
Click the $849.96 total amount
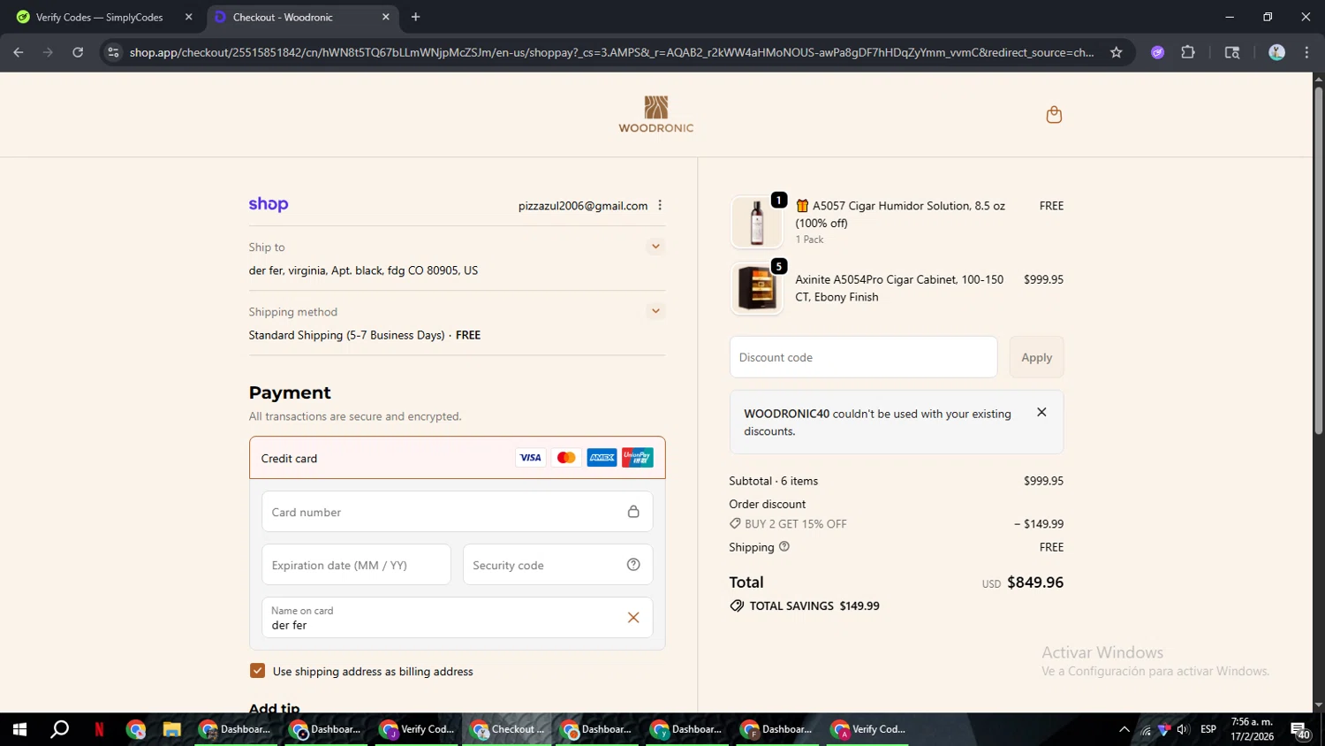point(1035,582)
